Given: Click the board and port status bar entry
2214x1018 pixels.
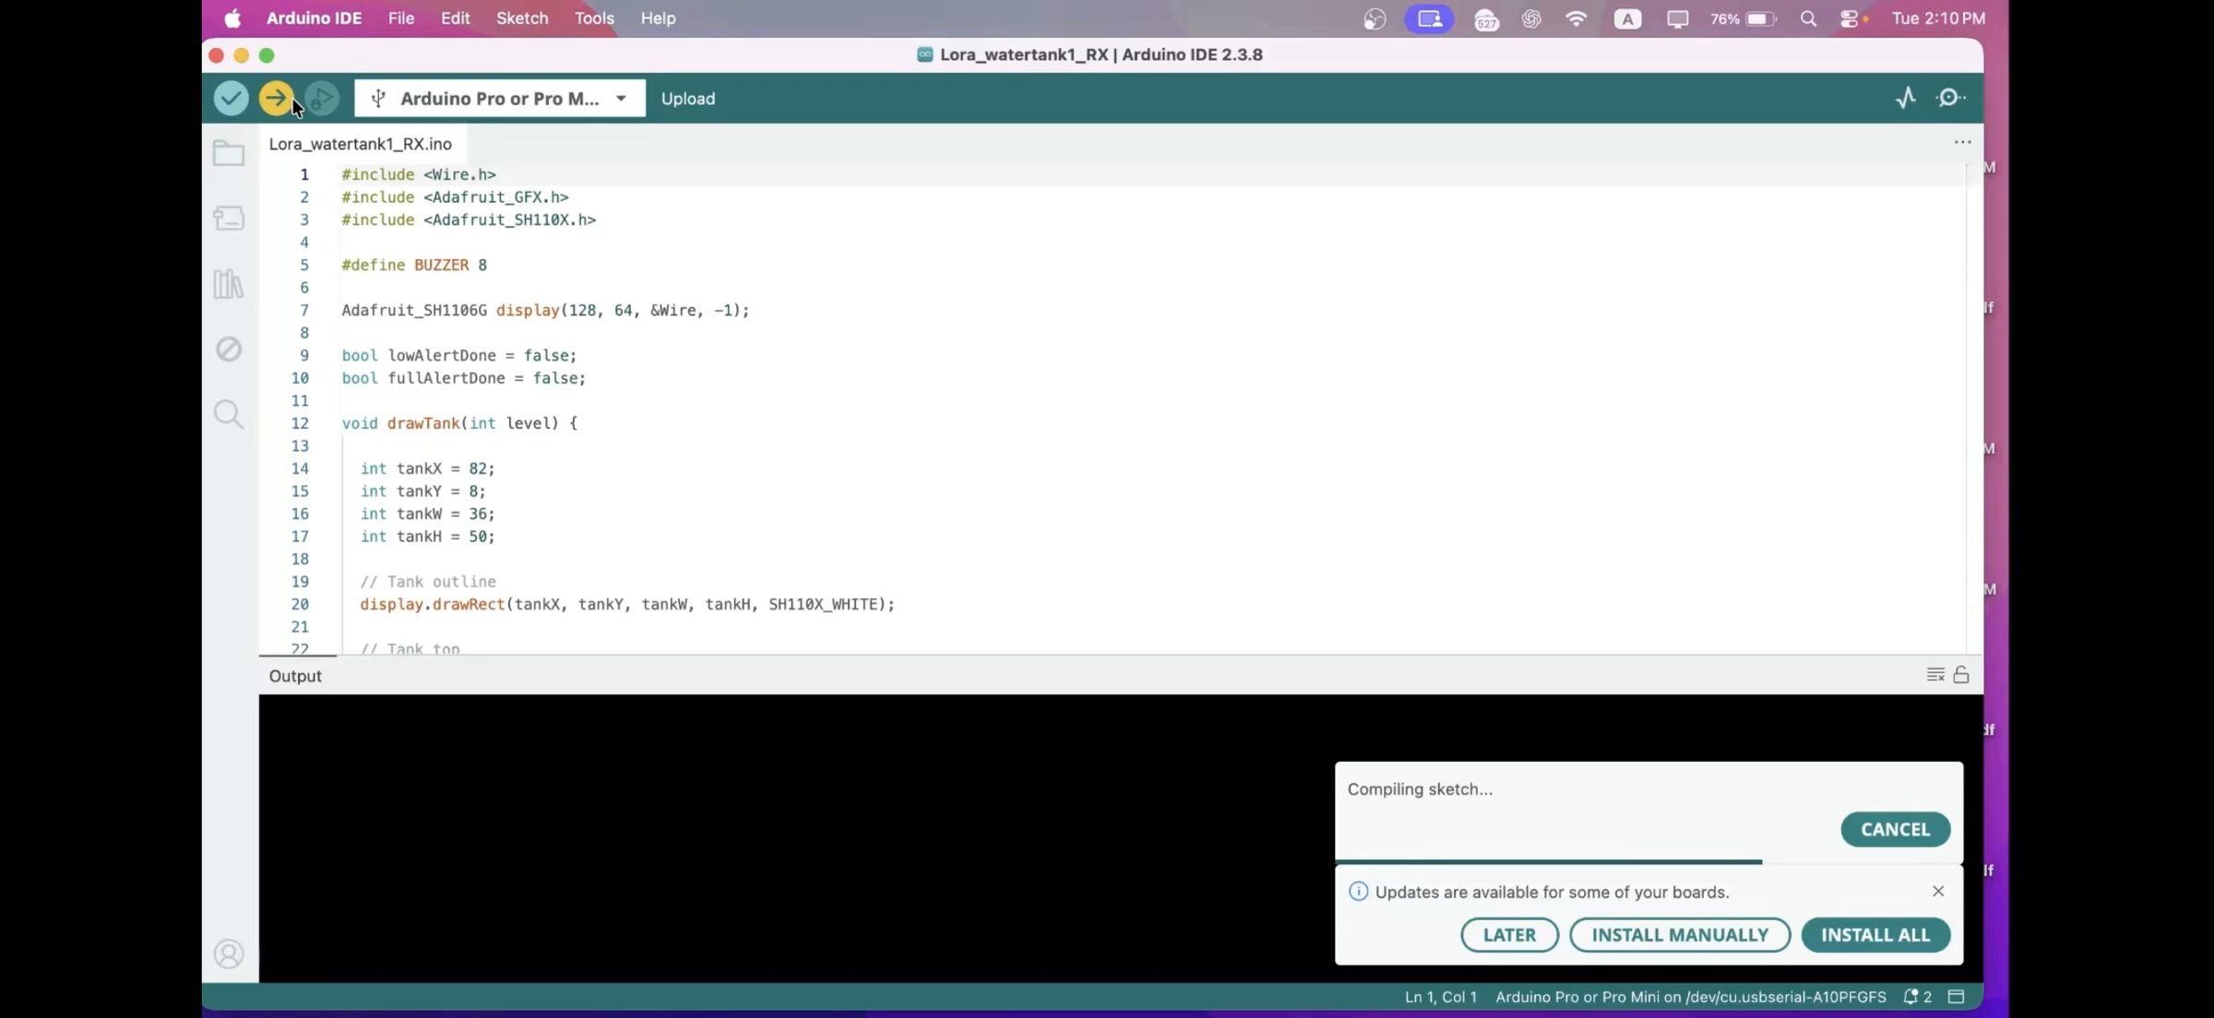Looking at the screenshot, I should pyautogui.click(x=1691, y=997).
